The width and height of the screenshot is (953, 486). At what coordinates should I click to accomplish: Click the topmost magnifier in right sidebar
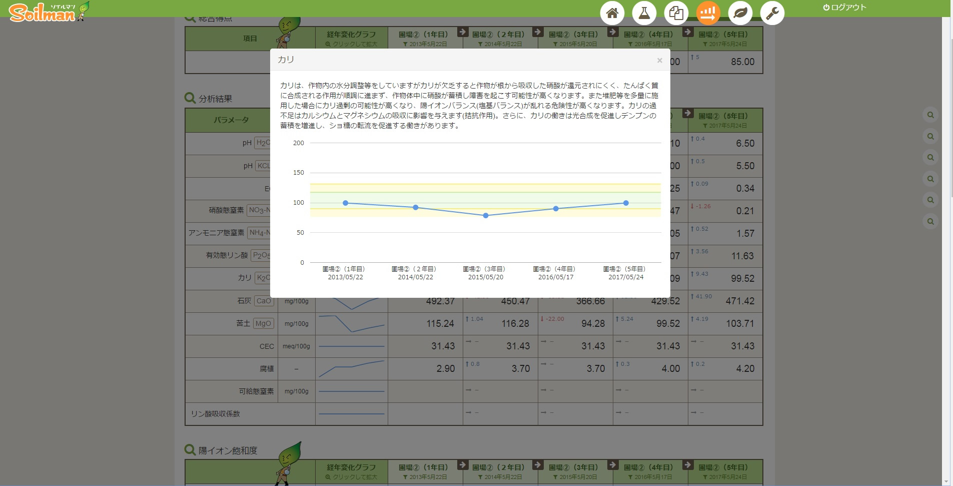930,115
